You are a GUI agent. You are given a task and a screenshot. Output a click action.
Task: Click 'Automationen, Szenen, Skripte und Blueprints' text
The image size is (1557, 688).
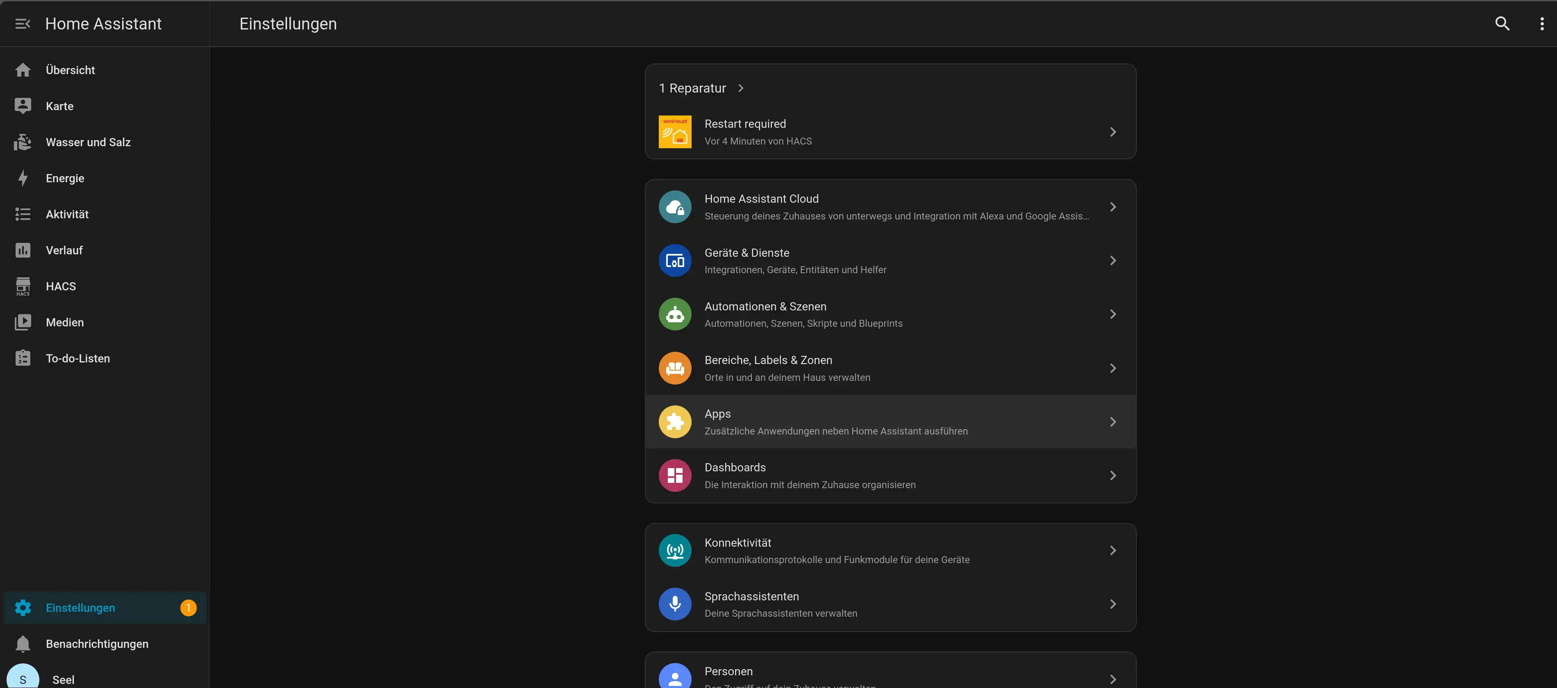[803, 324]
